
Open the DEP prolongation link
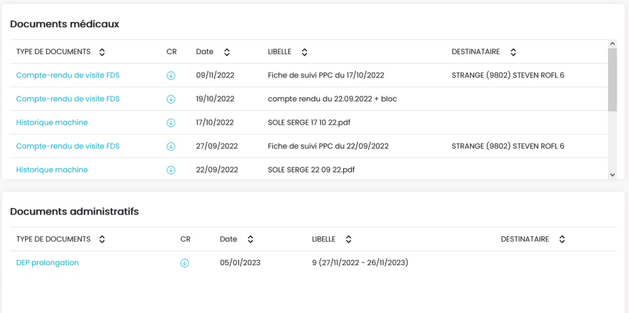(47, 263)
